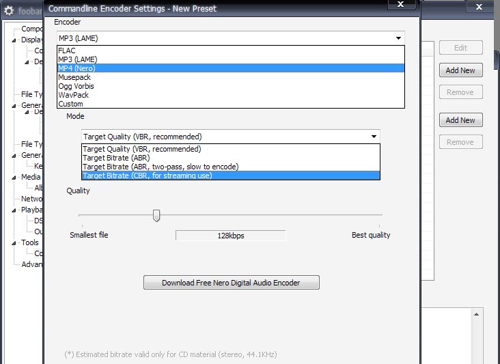This screenshot has width=500, height=364.
Task: Close the Commandline Encoder Settings dialog
Action: click(400, 4)
